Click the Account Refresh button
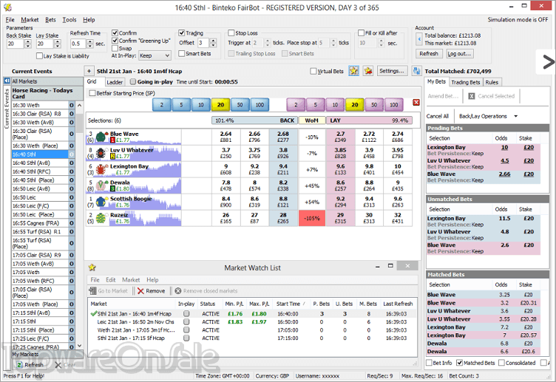The width and height of the screenshot is (556, 382). pos(429,53)
